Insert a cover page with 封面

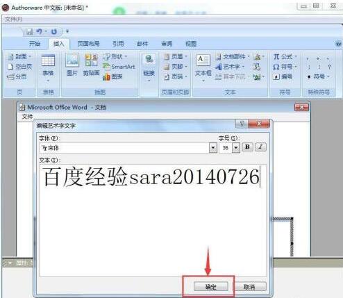click(19, 56)
